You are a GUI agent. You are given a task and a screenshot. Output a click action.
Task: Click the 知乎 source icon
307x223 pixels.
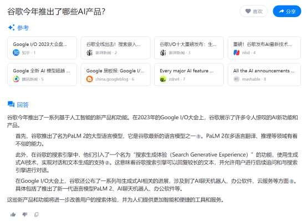tap(16, 52)
